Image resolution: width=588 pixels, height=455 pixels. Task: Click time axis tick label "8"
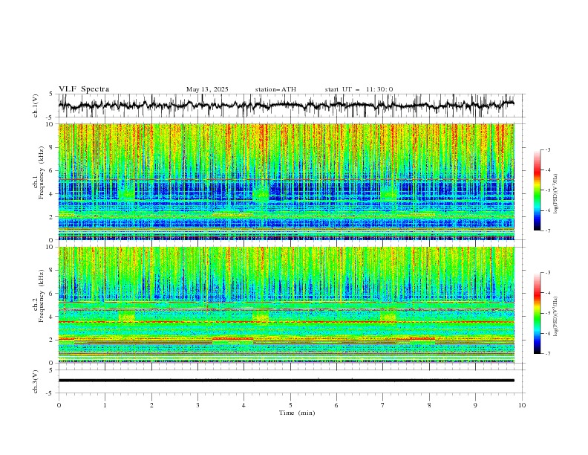click(x=429, y=405)
